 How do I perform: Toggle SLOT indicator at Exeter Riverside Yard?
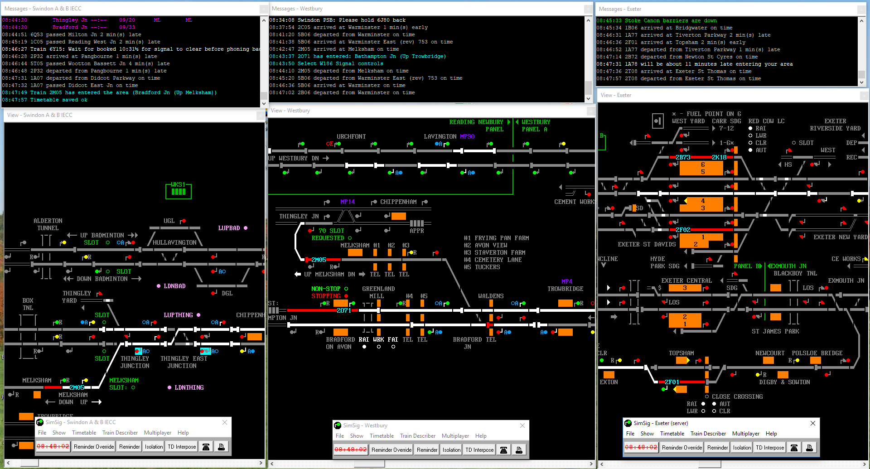pos(794,143)
